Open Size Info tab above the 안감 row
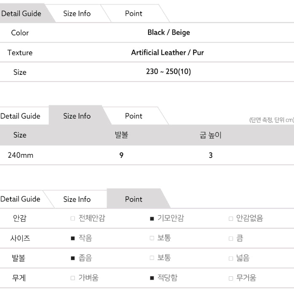Screen dimensions: 294x294 [77, 199]
